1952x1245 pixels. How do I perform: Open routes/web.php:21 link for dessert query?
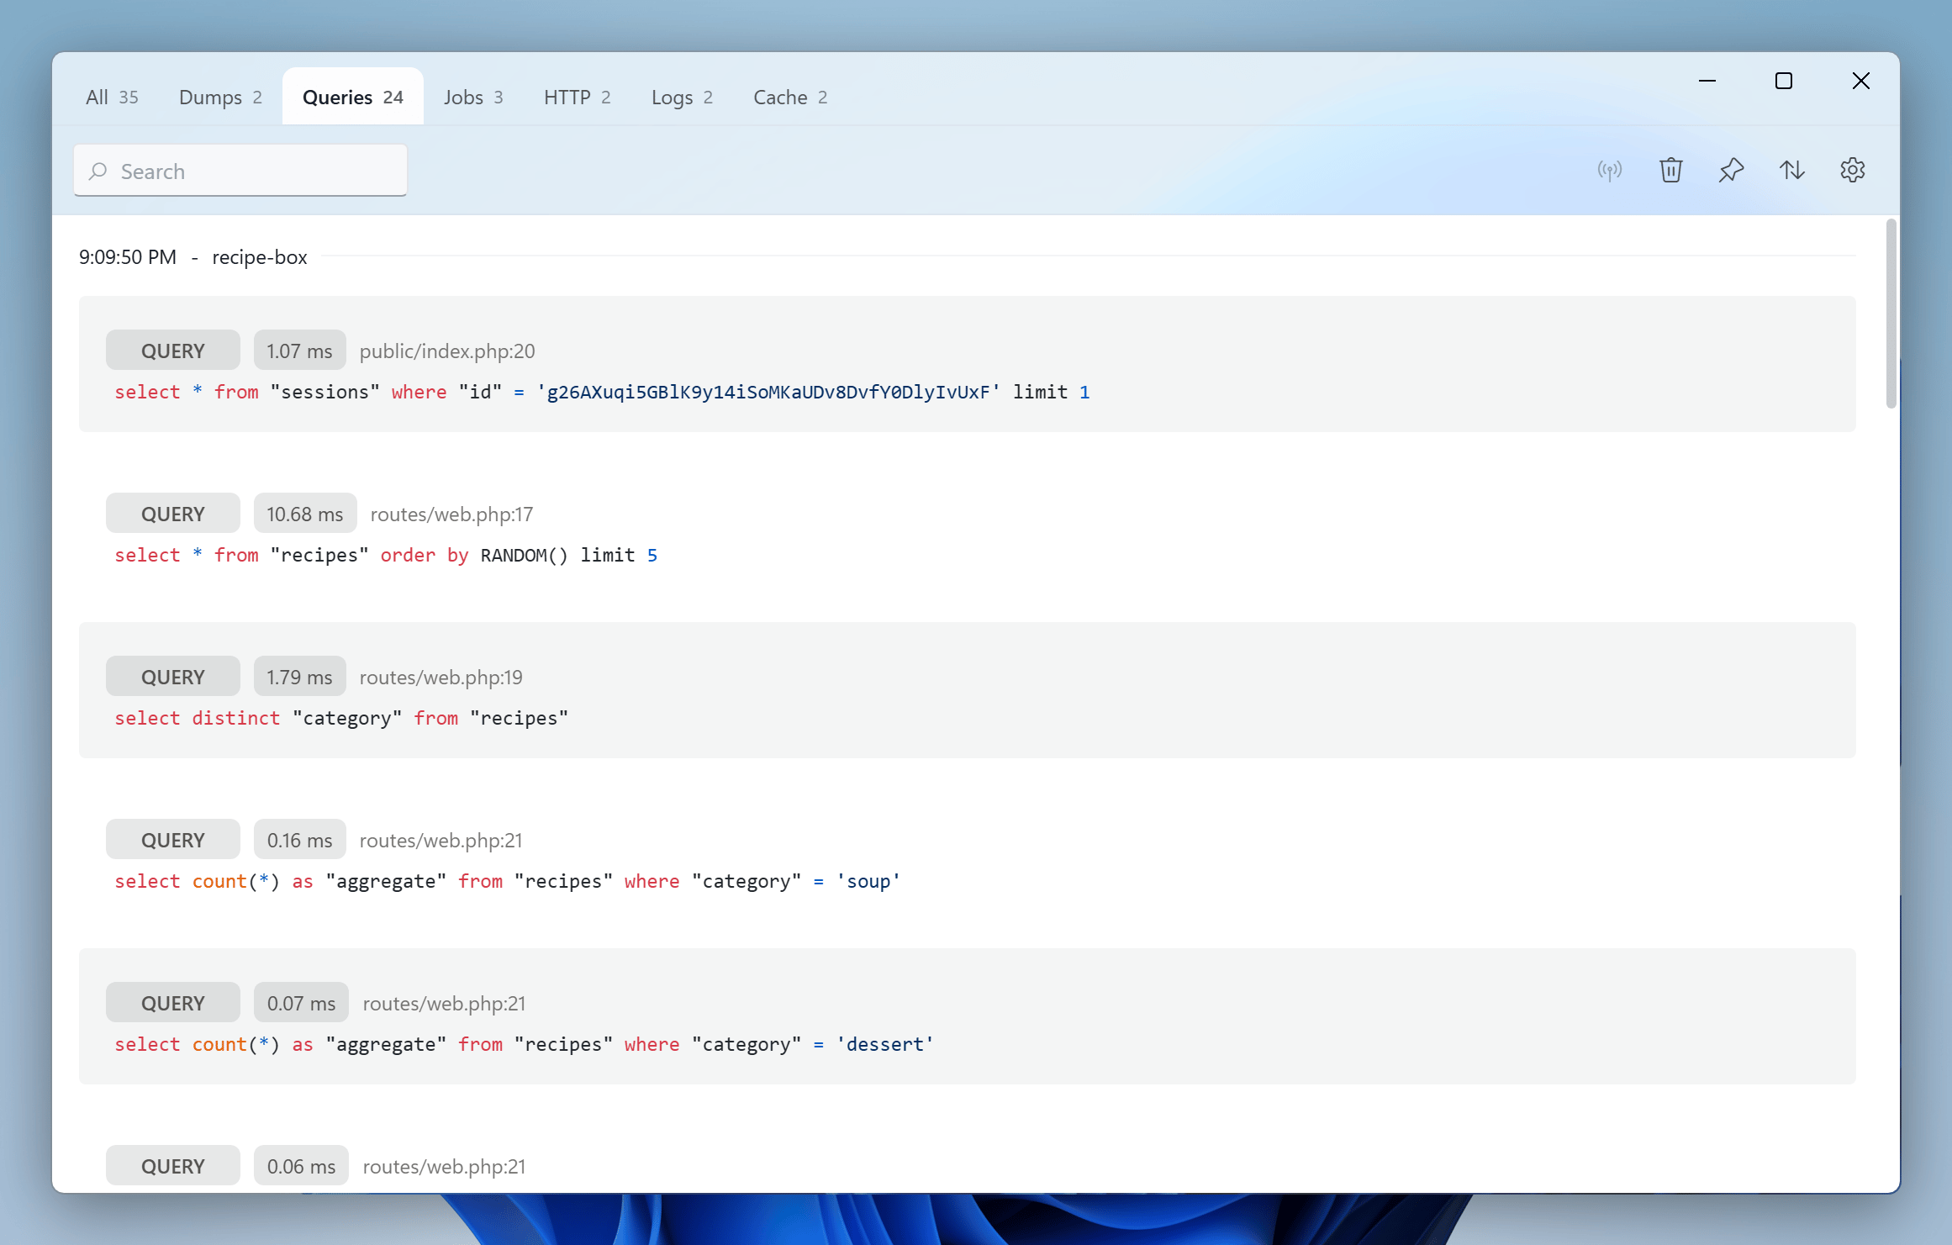coord(444,1004)
